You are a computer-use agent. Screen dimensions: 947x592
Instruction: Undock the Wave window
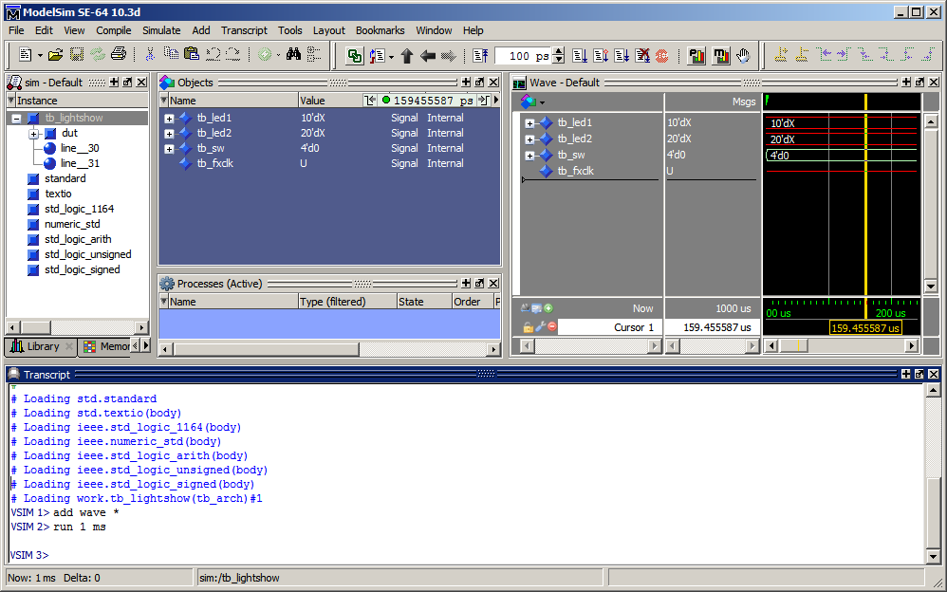point(919,83)
